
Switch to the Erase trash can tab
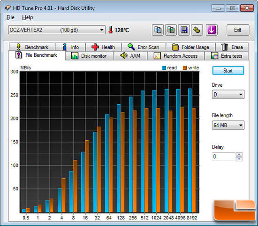click(232, 47)
